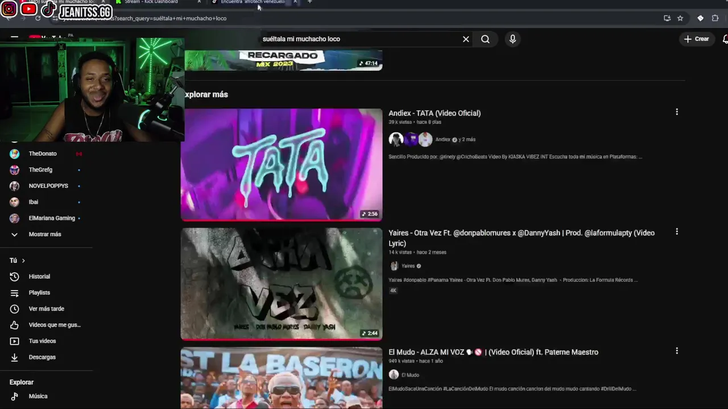Click the El Mudo - ALZA MI VOZ title
The height and width of the screenshot is (409, 728).
pyautogui.click(x=493, y=352)
